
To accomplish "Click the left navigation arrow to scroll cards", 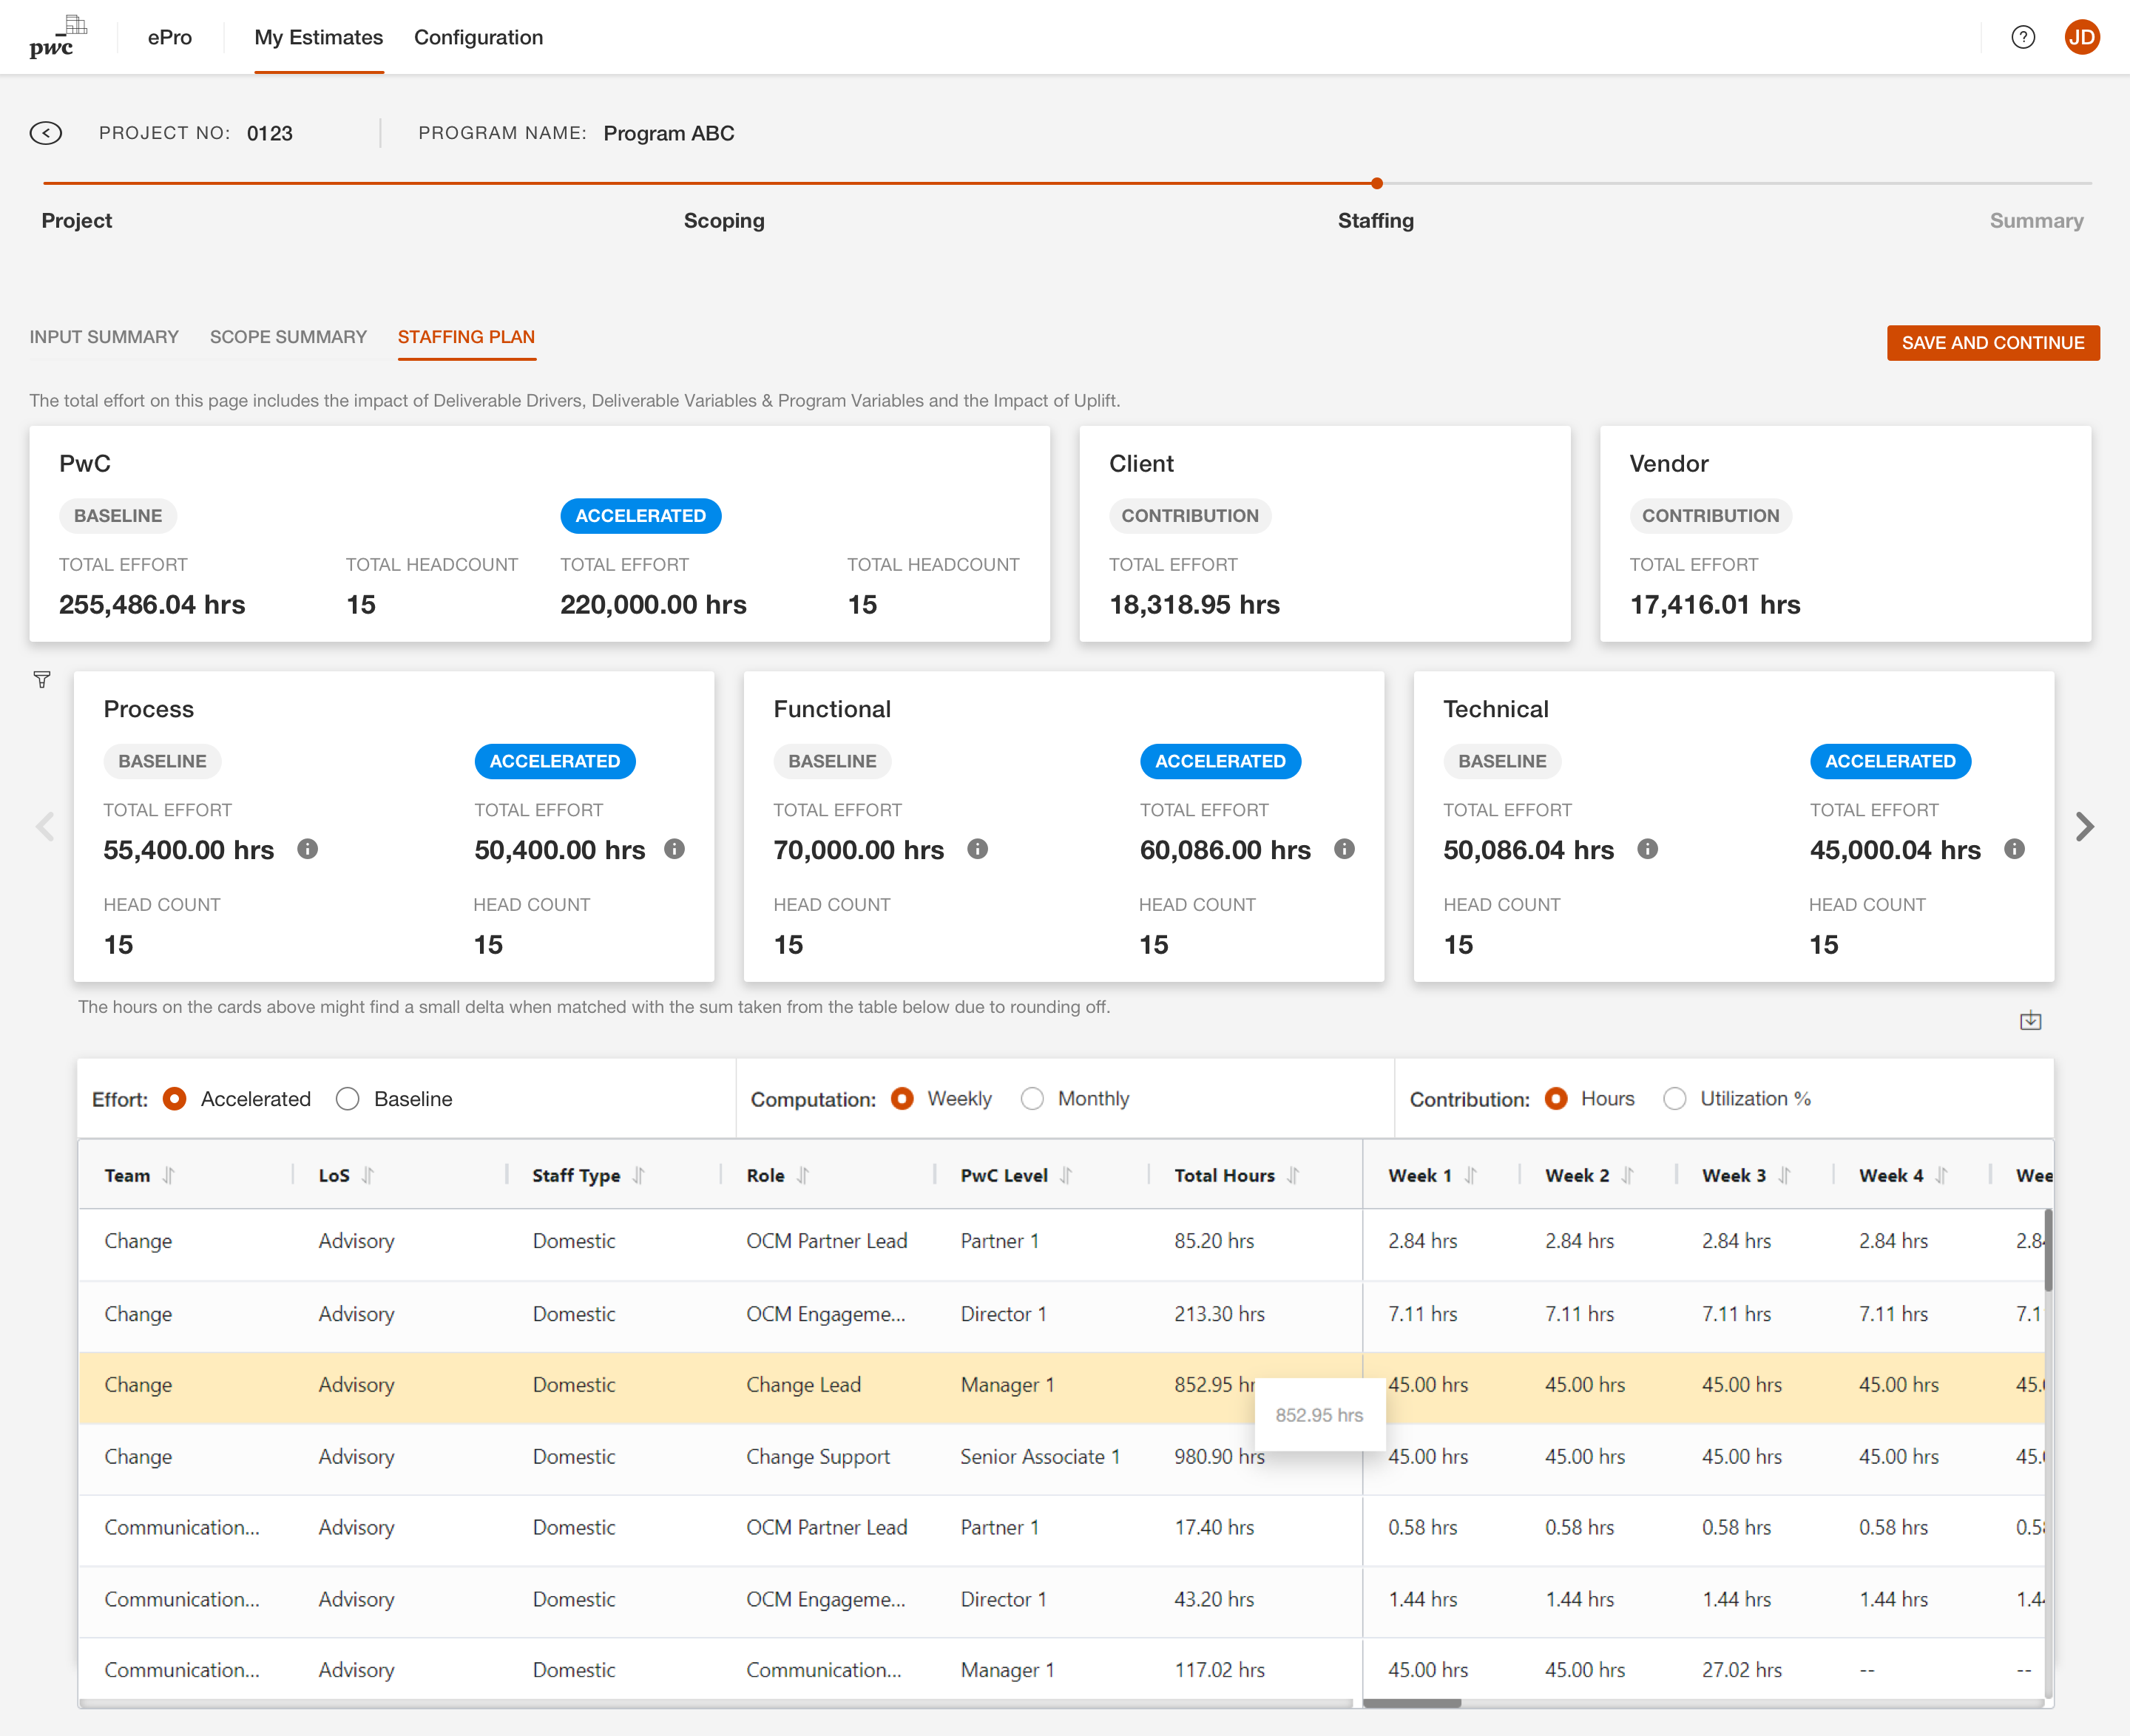I will 42,826.
